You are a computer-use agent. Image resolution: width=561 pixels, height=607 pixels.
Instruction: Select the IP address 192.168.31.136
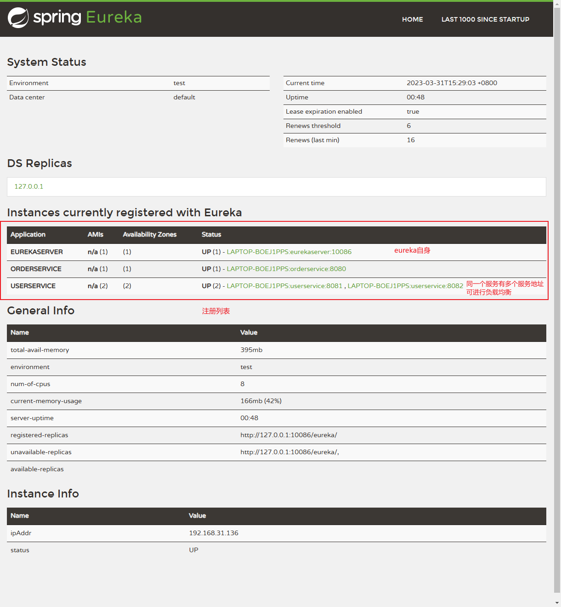214,533
